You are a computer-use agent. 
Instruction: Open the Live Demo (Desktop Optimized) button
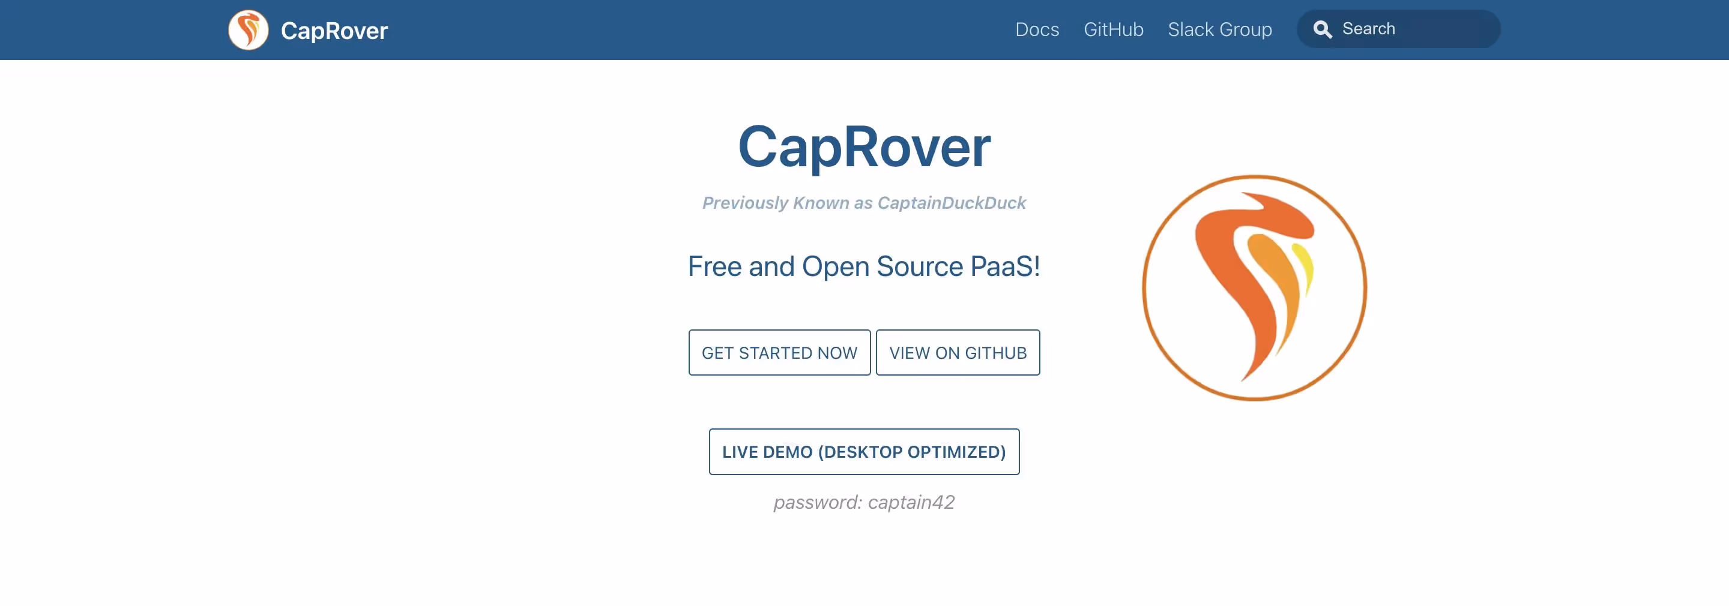point(864,452)
